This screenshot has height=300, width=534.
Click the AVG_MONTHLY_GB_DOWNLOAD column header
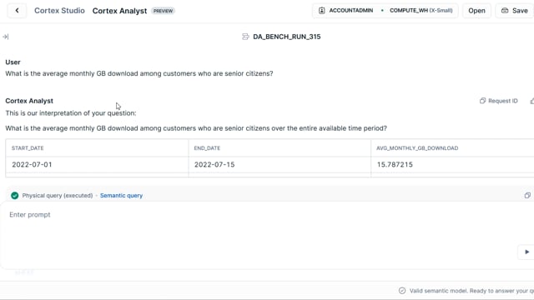tap(417, 148)
